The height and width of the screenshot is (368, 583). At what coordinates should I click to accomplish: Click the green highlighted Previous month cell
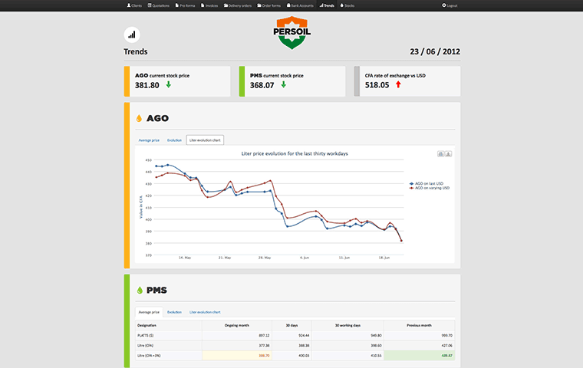[x=419, y=356]
